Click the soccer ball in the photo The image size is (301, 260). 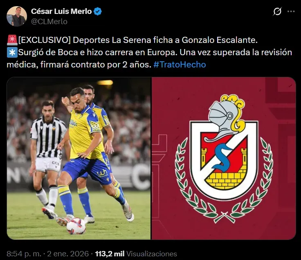76,226
